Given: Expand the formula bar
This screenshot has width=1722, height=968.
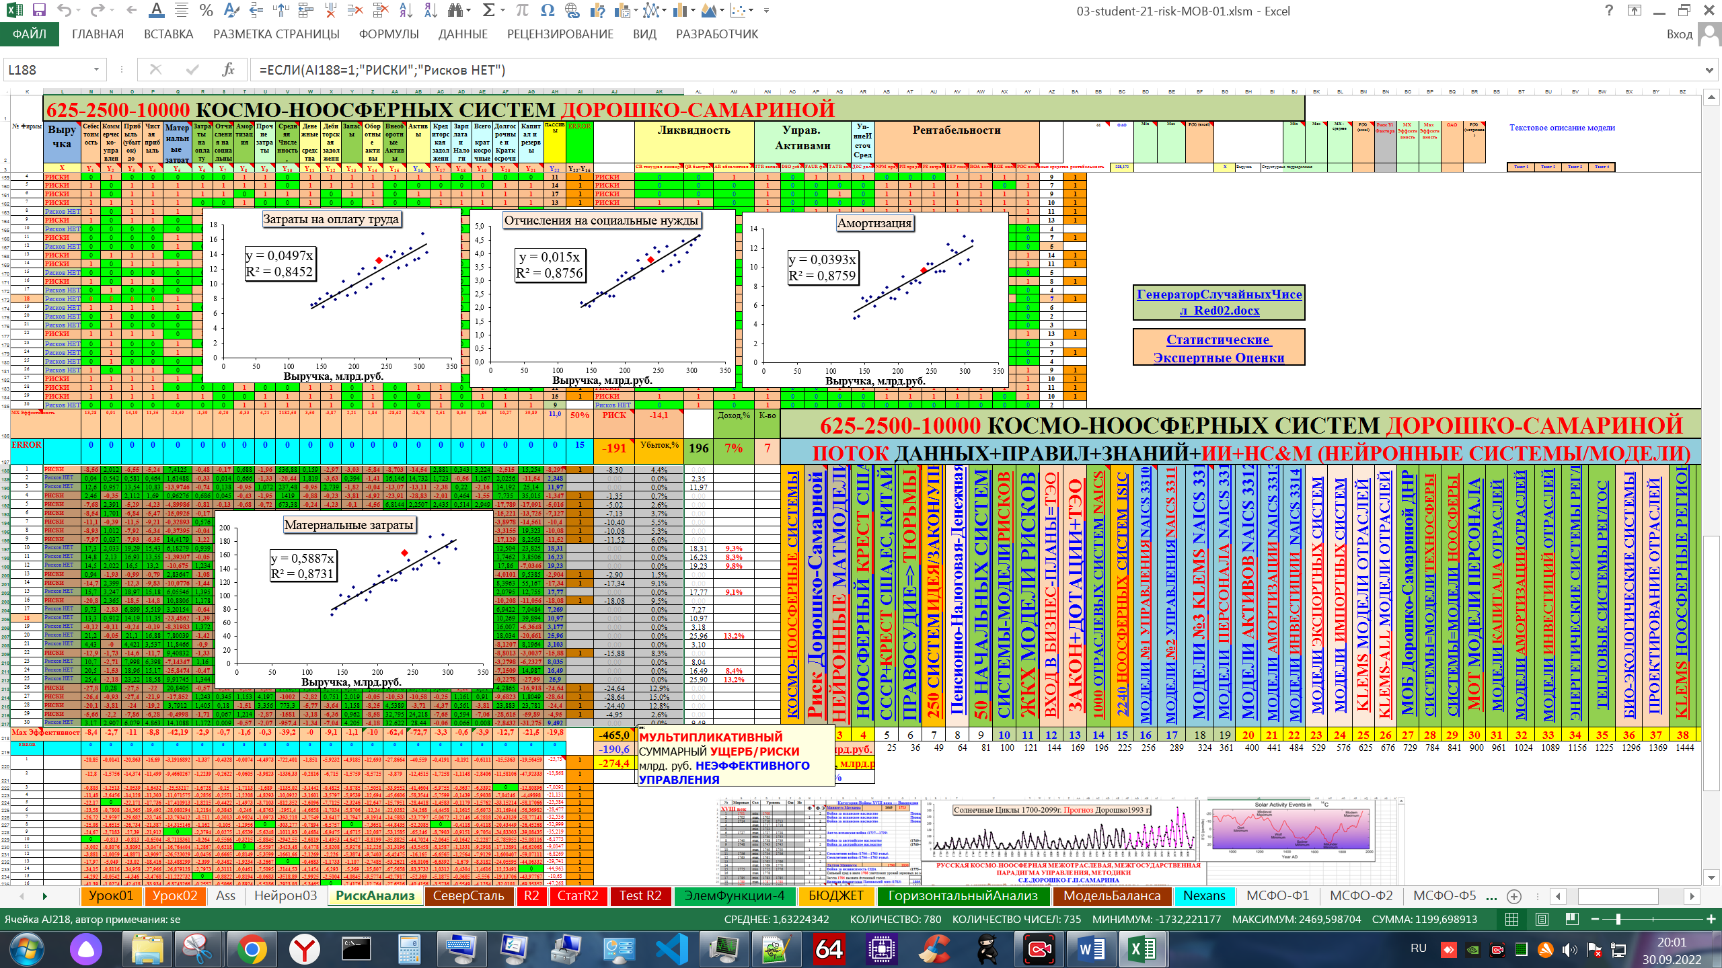Looking at the screenshot, I should (x=1709, y=69).
